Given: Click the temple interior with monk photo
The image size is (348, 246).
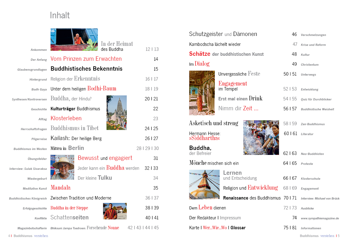Looking at the screenshot, I should coord(202,93).
